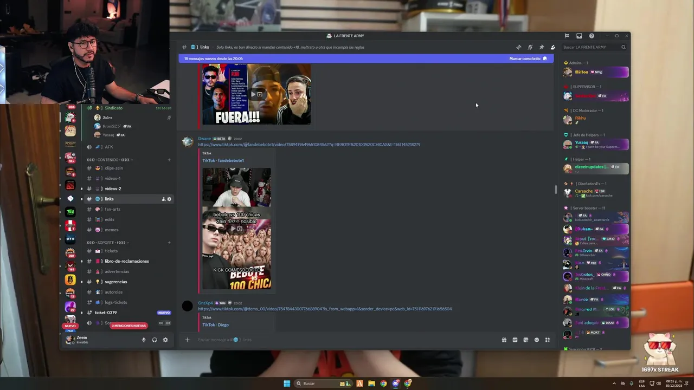
Task: Open Windows Start button on taskbar
Action: coord(287,383)
